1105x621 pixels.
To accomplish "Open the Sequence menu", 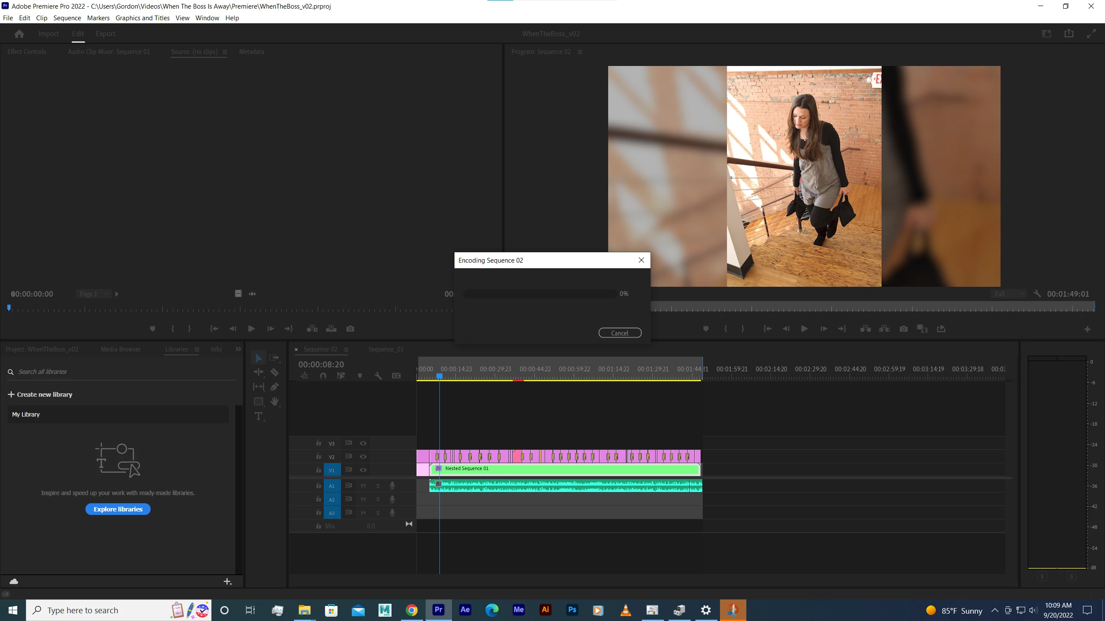I will [67, 18].
